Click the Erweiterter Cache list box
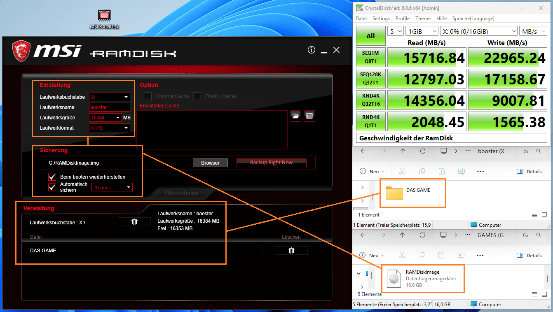 tap(212, 130)
